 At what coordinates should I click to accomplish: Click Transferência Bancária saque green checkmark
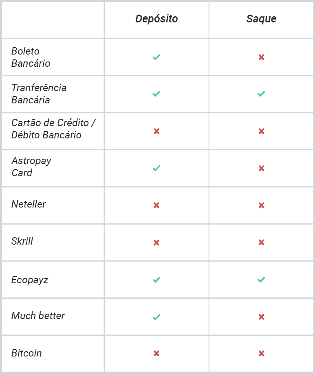coord(261,94)
